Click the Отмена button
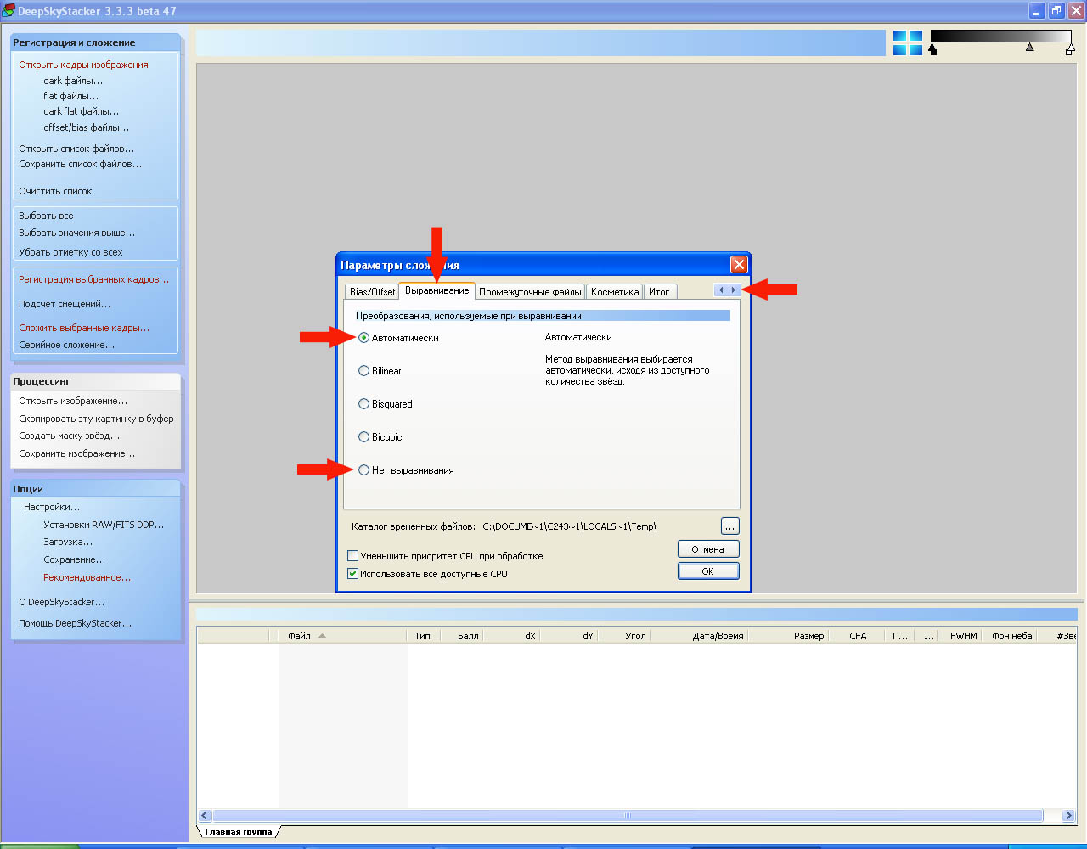 pyautogui.click(x=707, y=549)
